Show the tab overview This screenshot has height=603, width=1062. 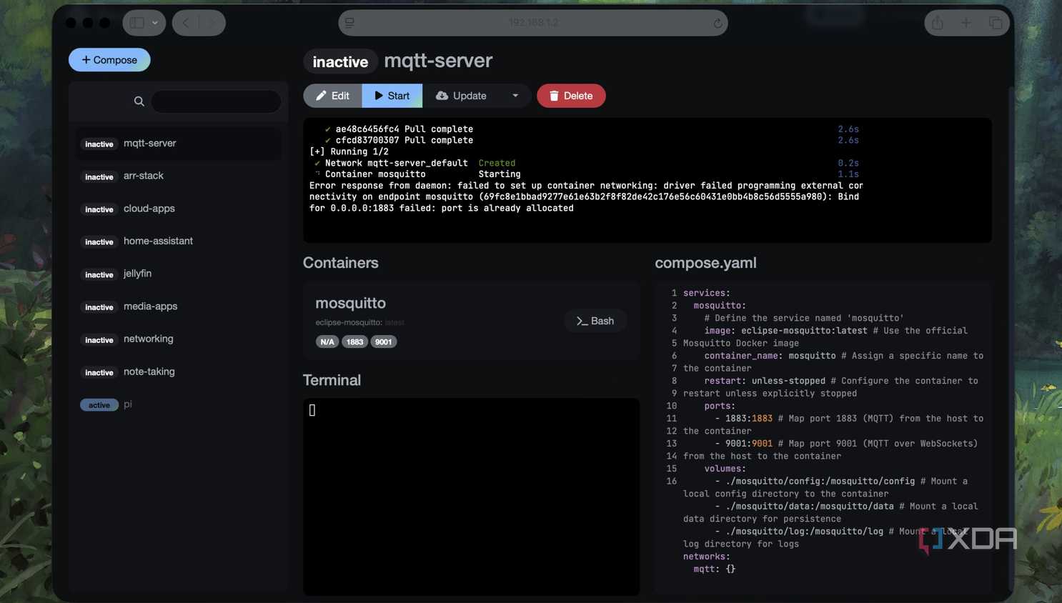(x=995, y=23)
